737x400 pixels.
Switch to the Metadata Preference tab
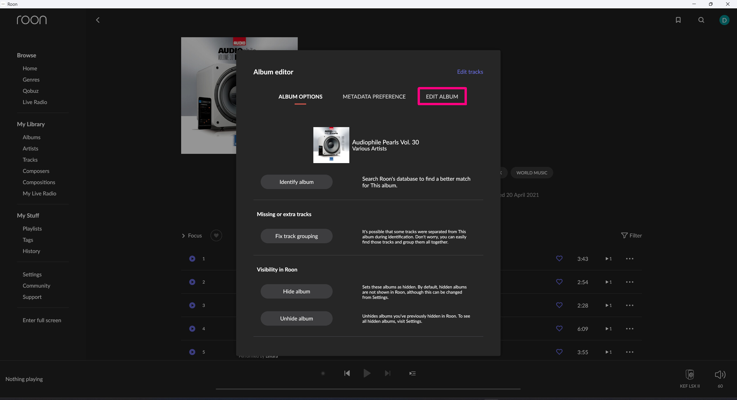click(x=374, y=97)
